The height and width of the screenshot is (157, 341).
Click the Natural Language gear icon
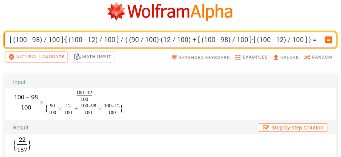coord(11,57)
